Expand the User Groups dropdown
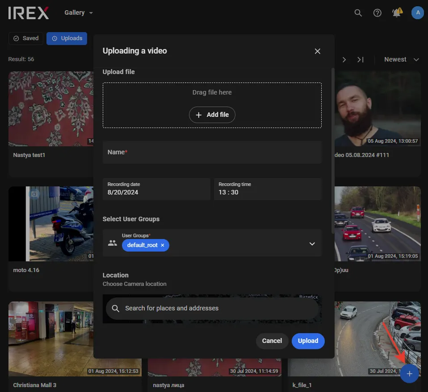This screenshot has width=428, height=392. (x=312, y=243)
